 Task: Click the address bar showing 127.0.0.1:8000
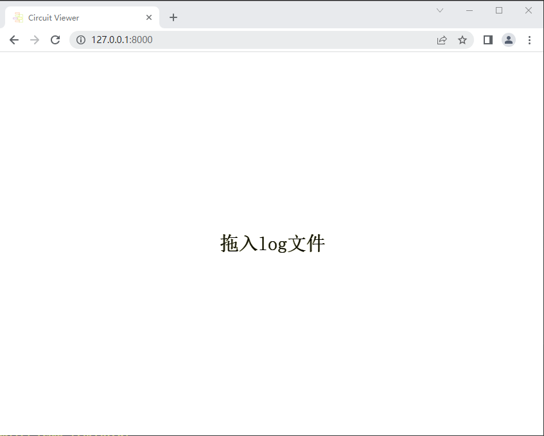(257, 40)
